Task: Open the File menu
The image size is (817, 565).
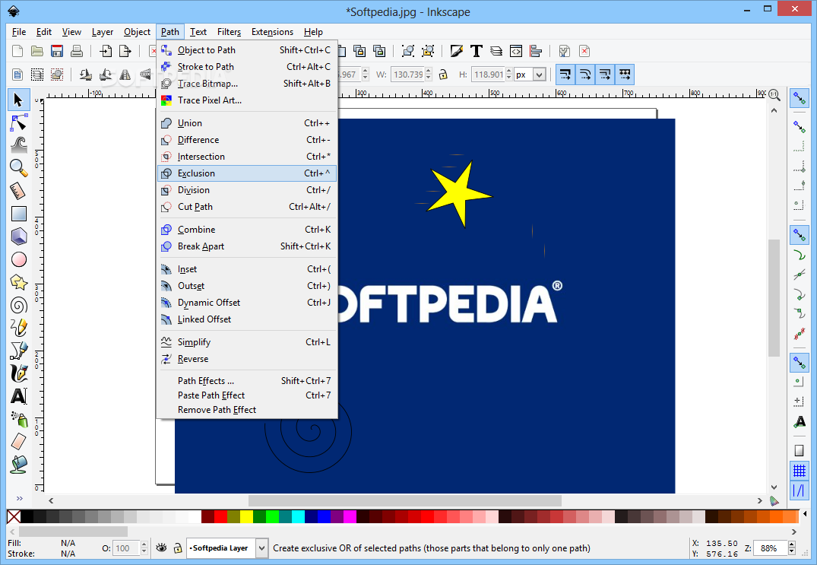Action: (x=19, y=32)
